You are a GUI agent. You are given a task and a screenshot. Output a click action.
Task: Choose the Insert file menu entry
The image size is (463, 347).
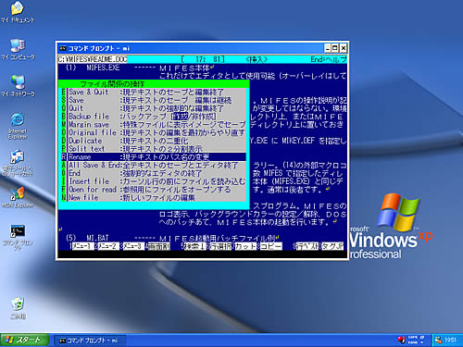[154, 181]
